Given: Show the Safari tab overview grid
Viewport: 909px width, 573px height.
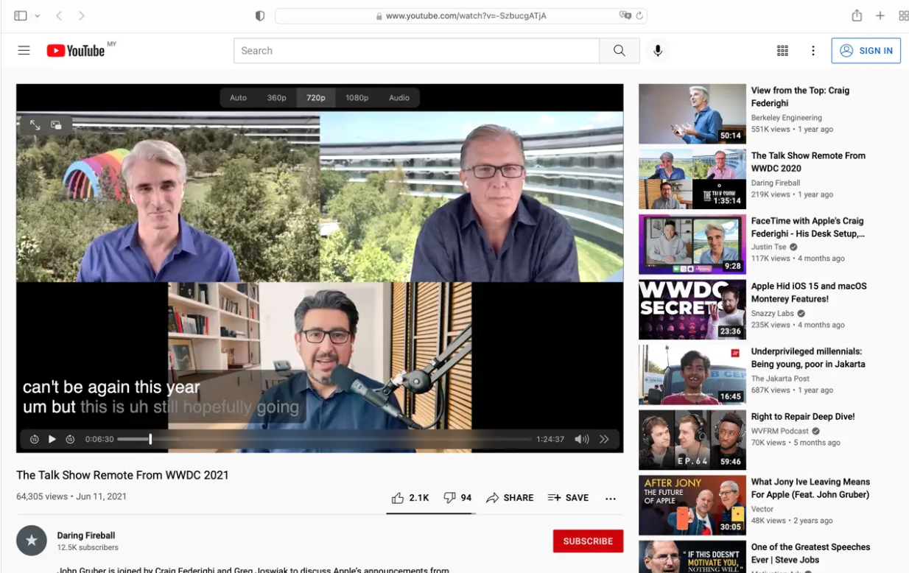Looking at the screenshot, I should click(904, 15).
